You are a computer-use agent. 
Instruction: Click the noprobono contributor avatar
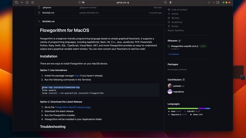(x=170, y=92)
